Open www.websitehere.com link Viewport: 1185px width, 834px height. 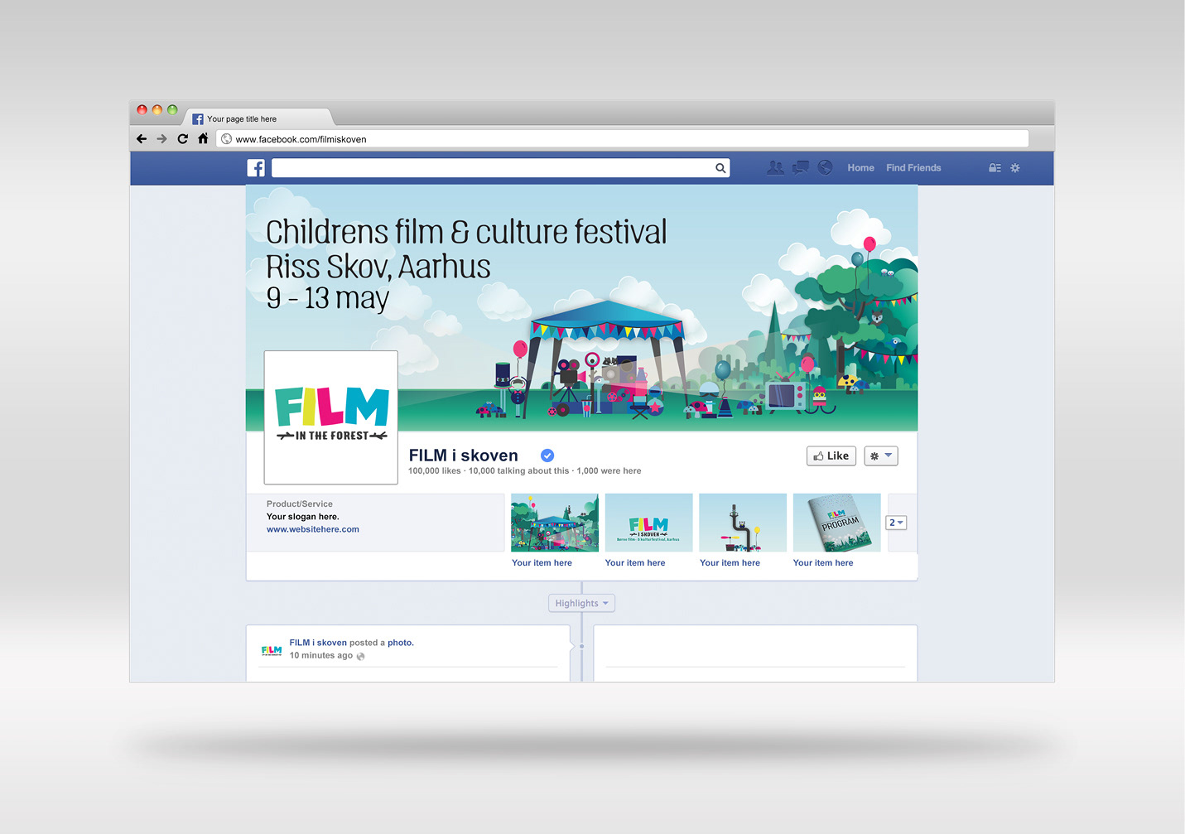313,529
